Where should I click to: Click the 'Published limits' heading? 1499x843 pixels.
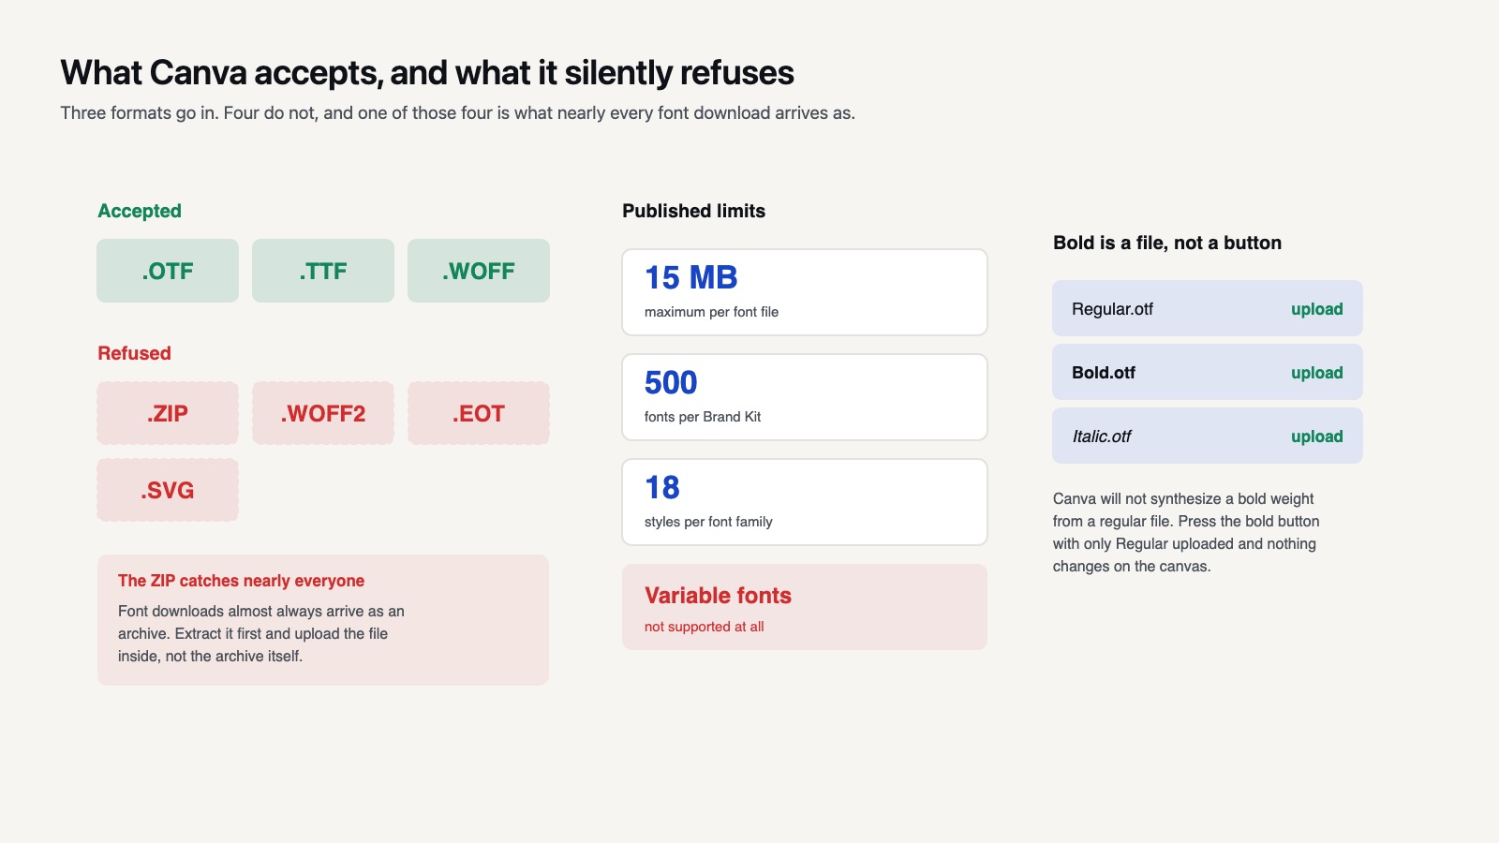[x=693, y=211]
